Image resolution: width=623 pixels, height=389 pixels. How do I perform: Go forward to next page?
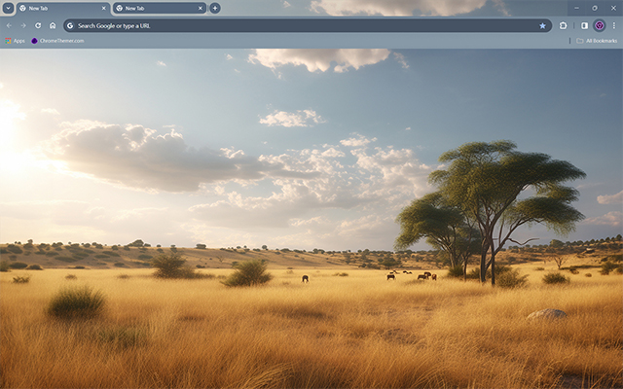[23, 26]
